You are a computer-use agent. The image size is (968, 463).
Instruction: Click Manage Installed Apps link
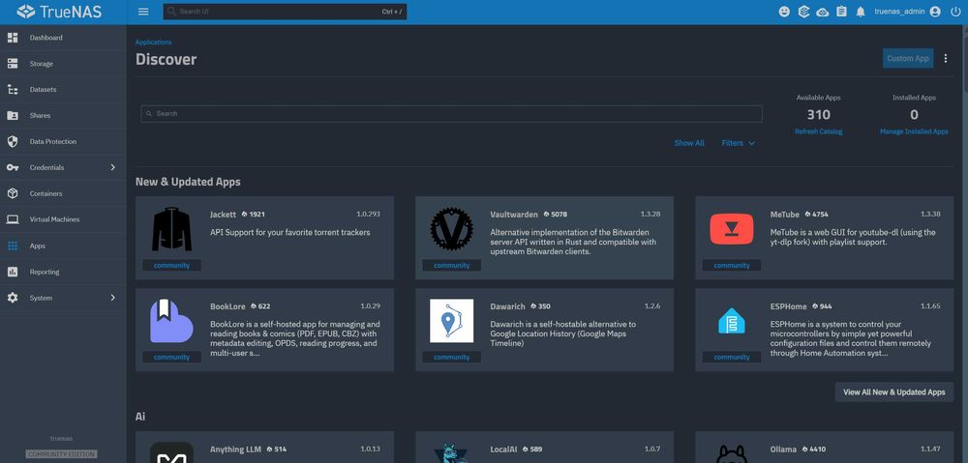point(914,131)
